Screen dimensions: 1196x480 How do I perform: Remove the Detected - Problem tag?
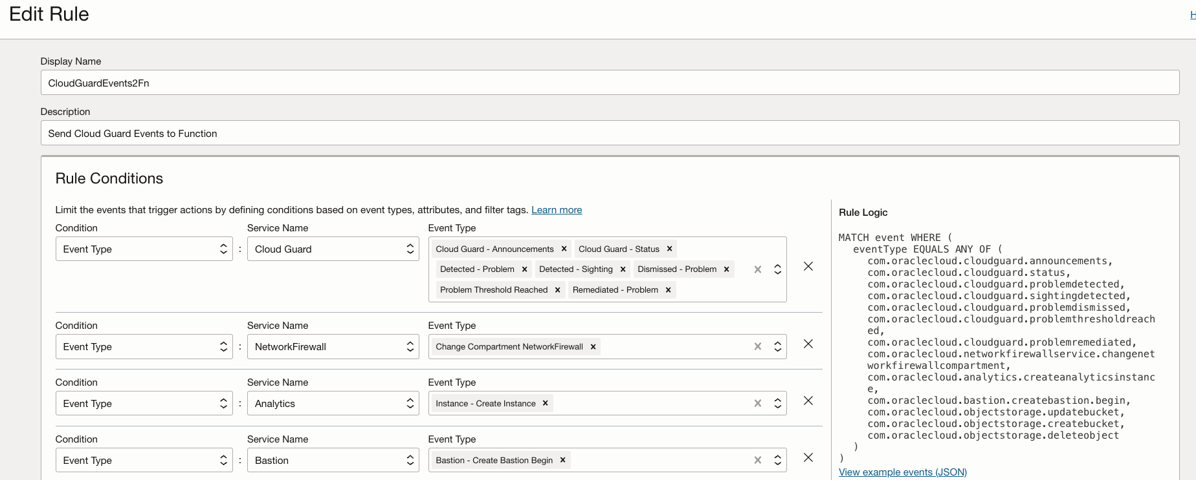(x=524, y=269)
